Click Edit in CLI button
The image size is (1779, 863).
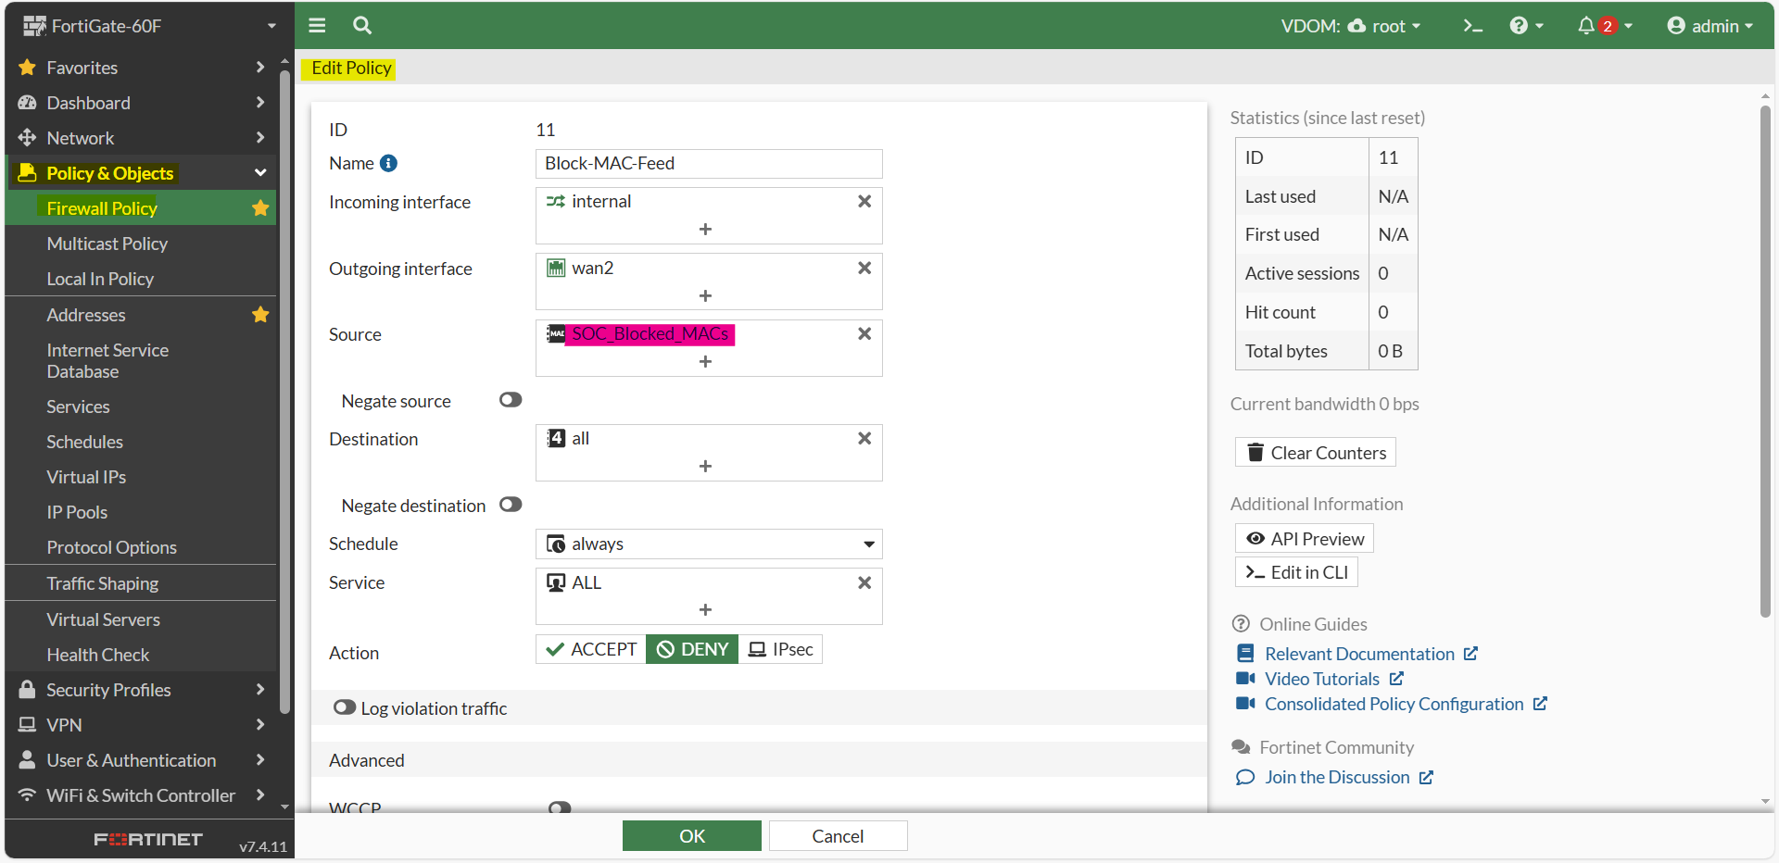pyautogui.click(x=1296, y=572)
